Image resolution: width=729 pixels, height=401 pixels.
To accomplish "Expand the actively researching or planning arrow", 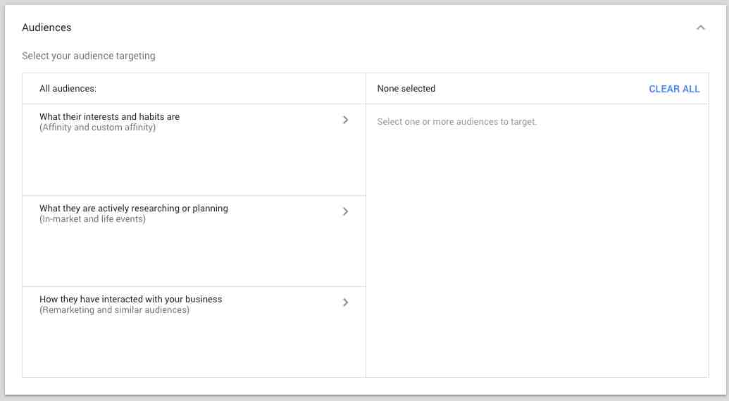I will (345, 211).
